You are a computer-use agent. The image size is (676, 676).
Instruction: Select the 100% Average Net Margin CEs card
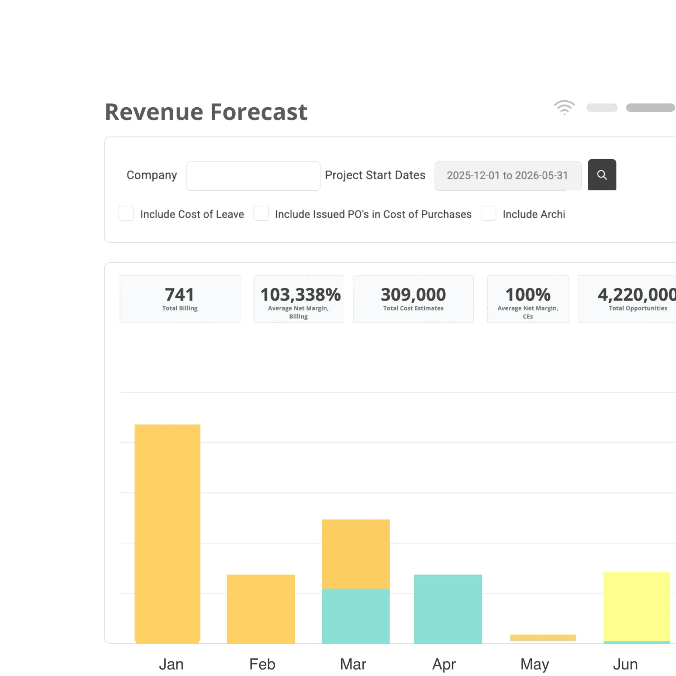point(528,299)
